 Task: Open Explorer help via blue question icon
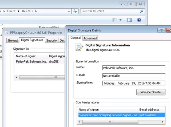tap(139, 20)
